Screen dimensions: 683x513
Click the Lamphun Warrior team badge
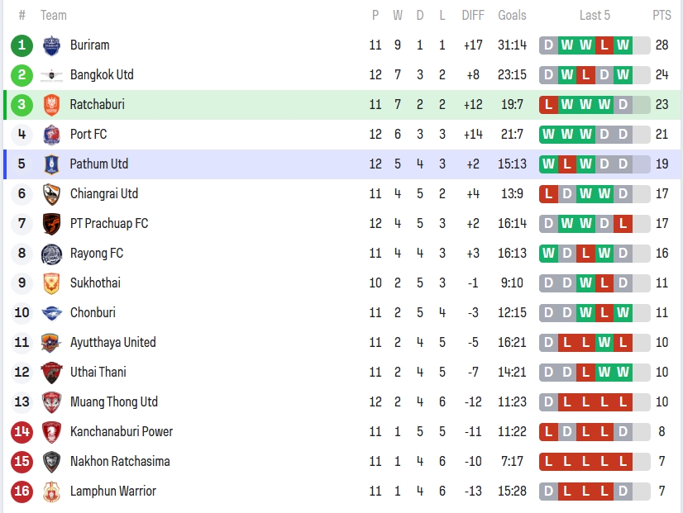click(51, 492)
